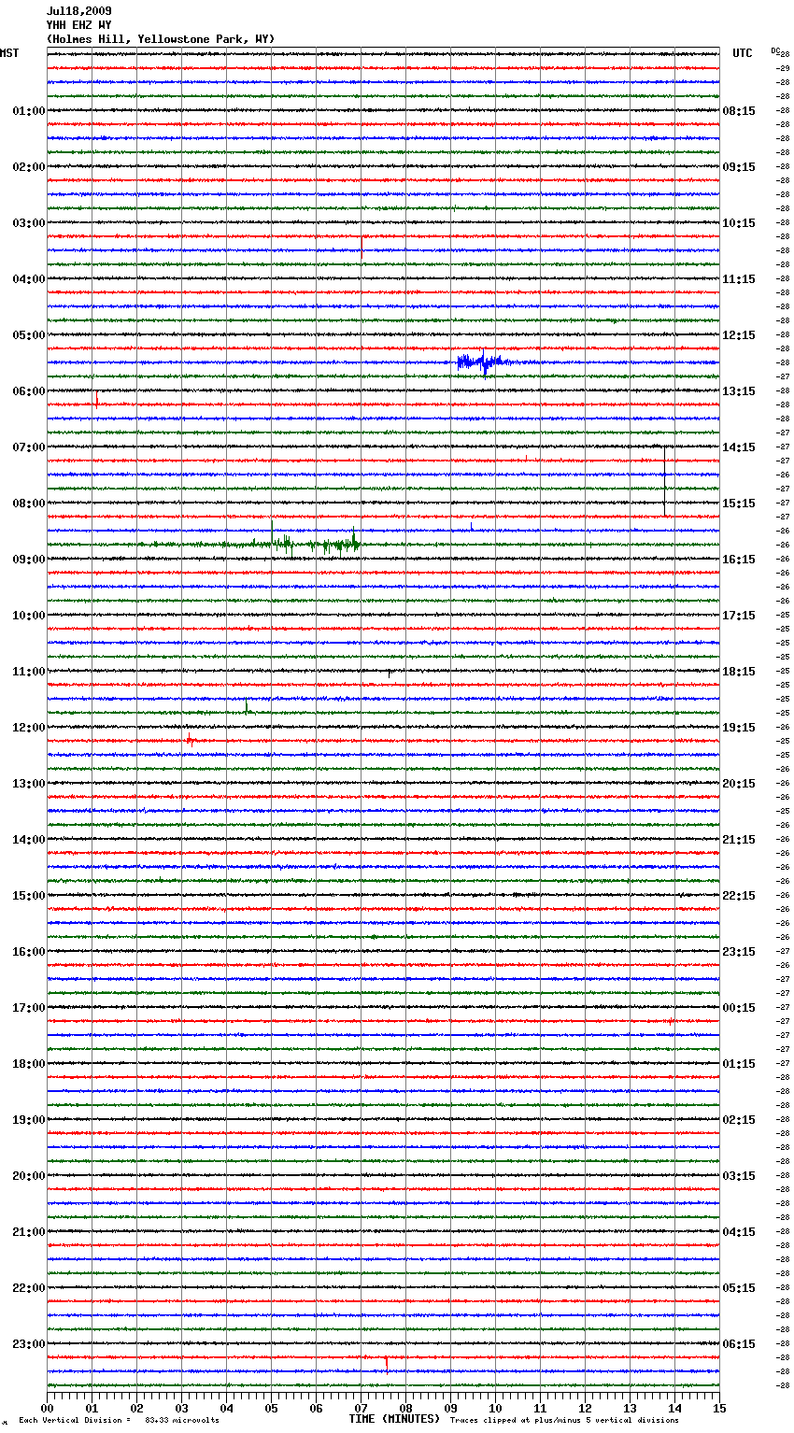Select the "20:00" MST time label

coord(29,1176)
